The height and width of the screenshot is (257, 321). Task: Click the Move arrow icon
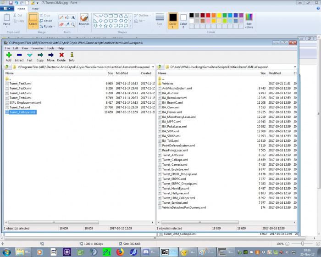(x=50, y=56)
